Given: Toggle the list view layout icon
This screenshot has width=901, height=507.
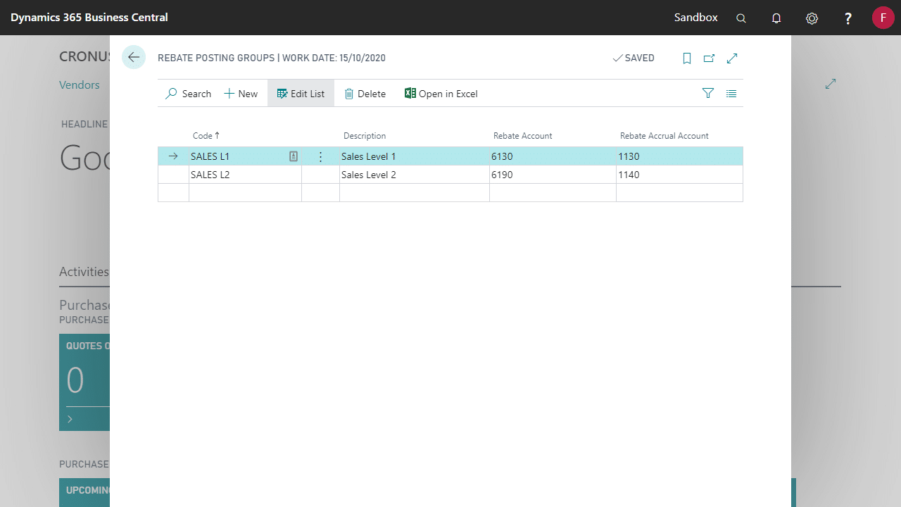Looking at the screenshot, I should (731, 94).
